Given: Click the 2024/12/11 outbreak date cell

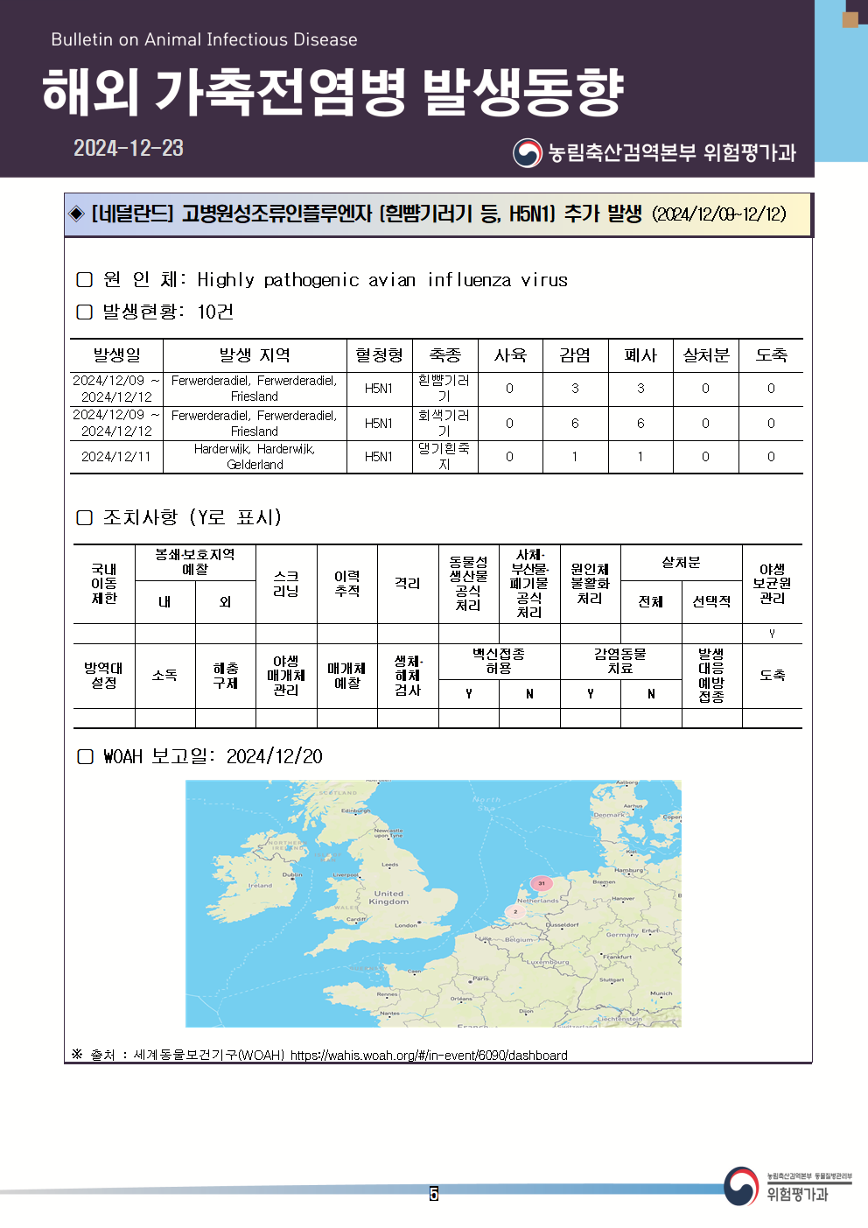Looking at the screenshot, I should pos(116,457).
